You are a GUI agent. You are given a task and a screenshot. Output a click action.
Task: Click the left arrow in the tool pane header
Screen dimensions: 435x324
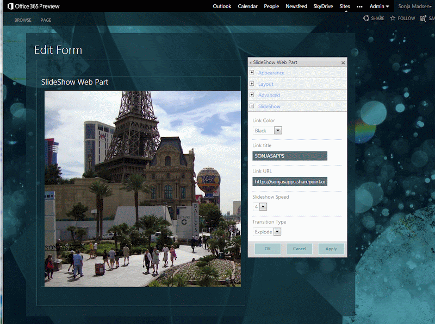(x=251, y=62)
